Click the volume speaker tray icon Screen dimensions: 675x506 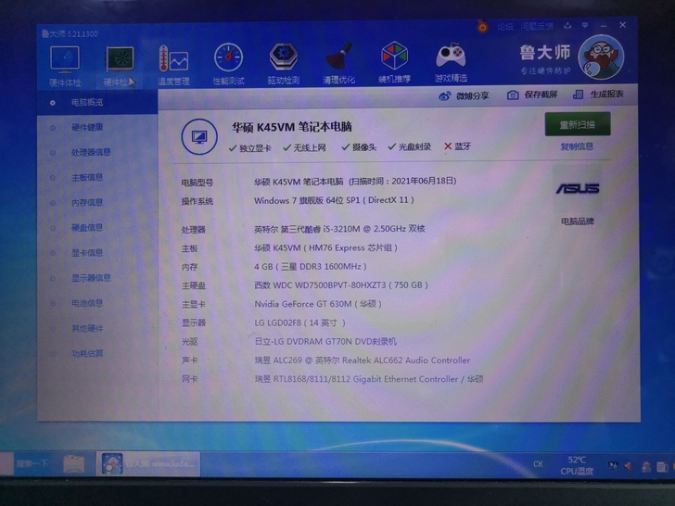point(628,465)
